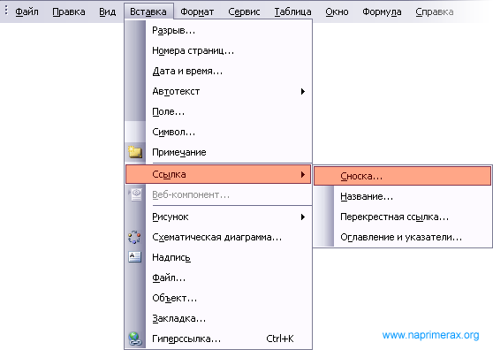Choose Разрыв… from the insert menu
493x350 pixels.
tap(218, 31)
